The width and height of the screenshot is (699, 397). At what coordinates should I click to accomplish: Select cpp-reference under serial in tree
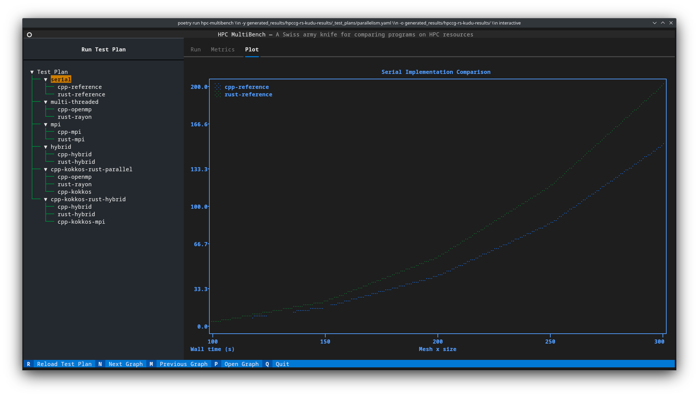80,87
